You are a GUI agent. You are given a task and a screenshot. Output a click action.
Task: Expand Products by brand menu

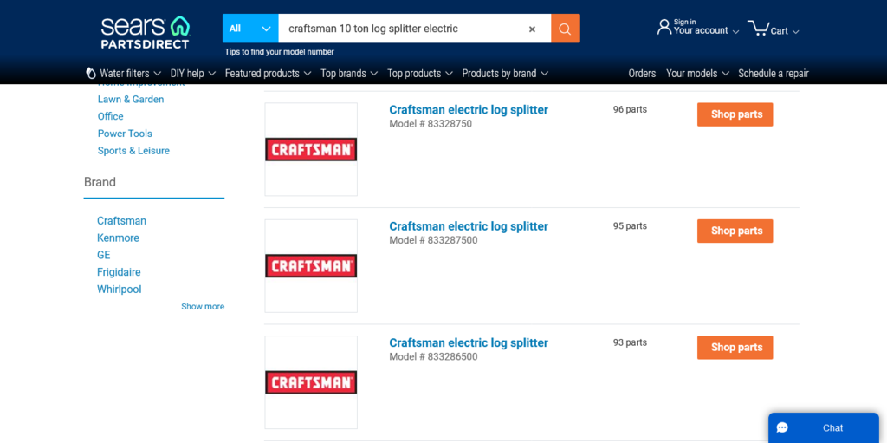[x=504, y=74]
